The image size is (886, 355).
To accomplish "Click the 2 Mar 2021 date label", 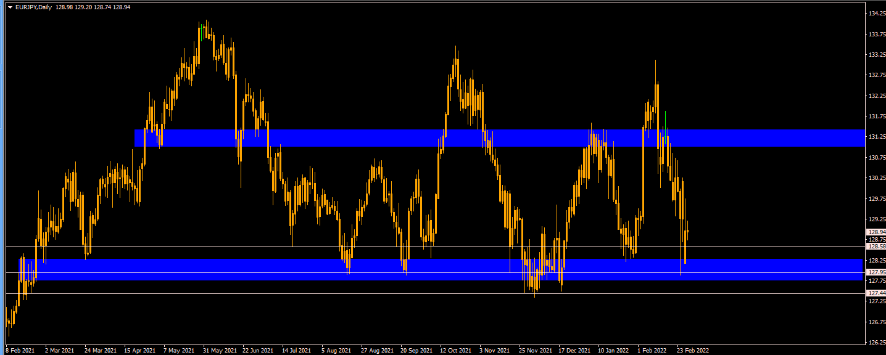I will click(59, 350).
